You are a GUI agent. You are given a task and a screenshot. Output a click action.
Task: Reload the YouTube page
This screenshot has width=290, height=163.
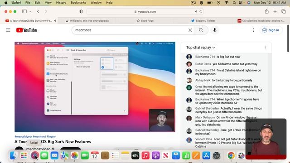[x=201, y=11]
